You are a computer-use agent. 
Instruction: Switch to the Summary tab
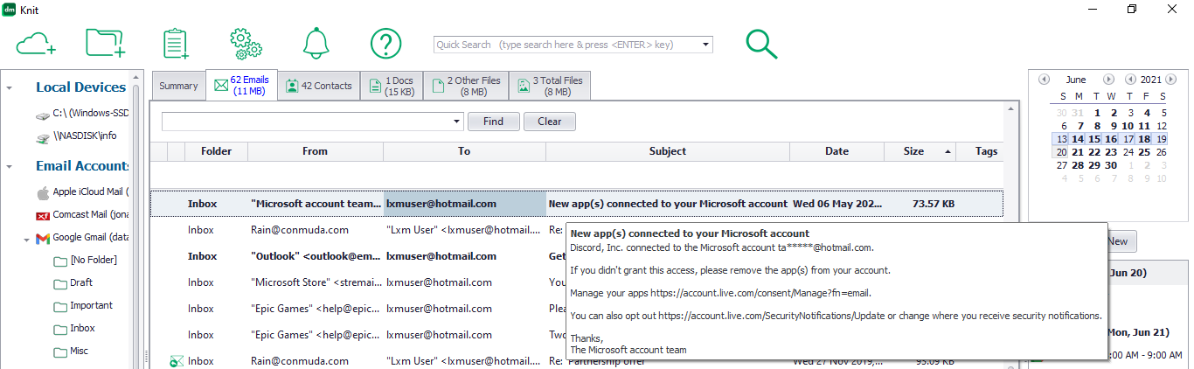point(178,86)
